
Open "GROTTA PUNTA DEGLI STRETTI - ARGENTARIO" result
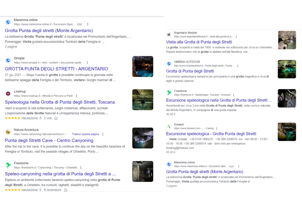(x=56, y=69)
